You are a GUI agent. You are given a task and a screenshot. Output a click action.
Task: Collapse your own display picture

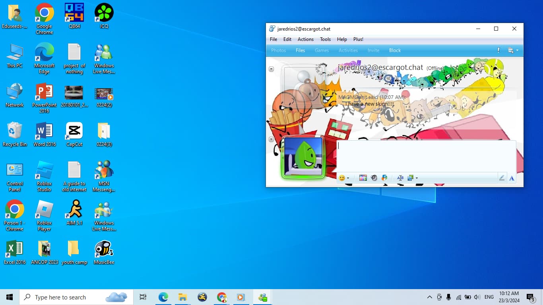click(x=271, y=139)
